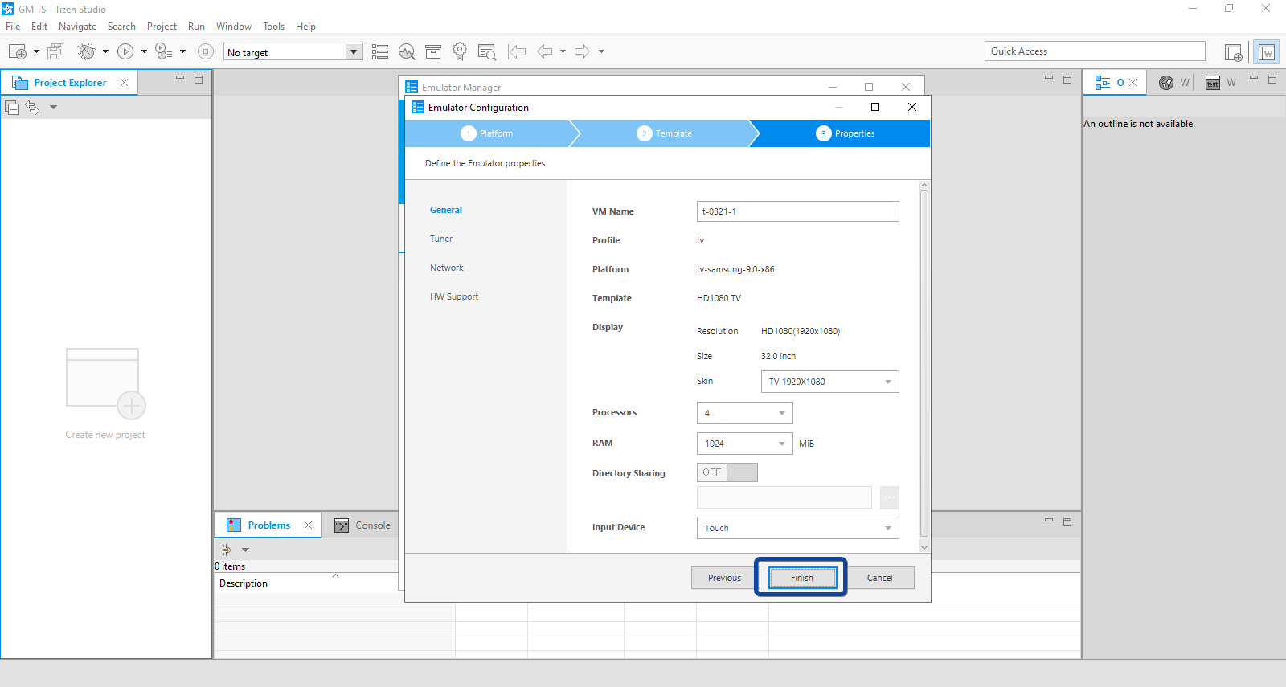Expand the Debug dropdown arrow

(x=105, y=51)
